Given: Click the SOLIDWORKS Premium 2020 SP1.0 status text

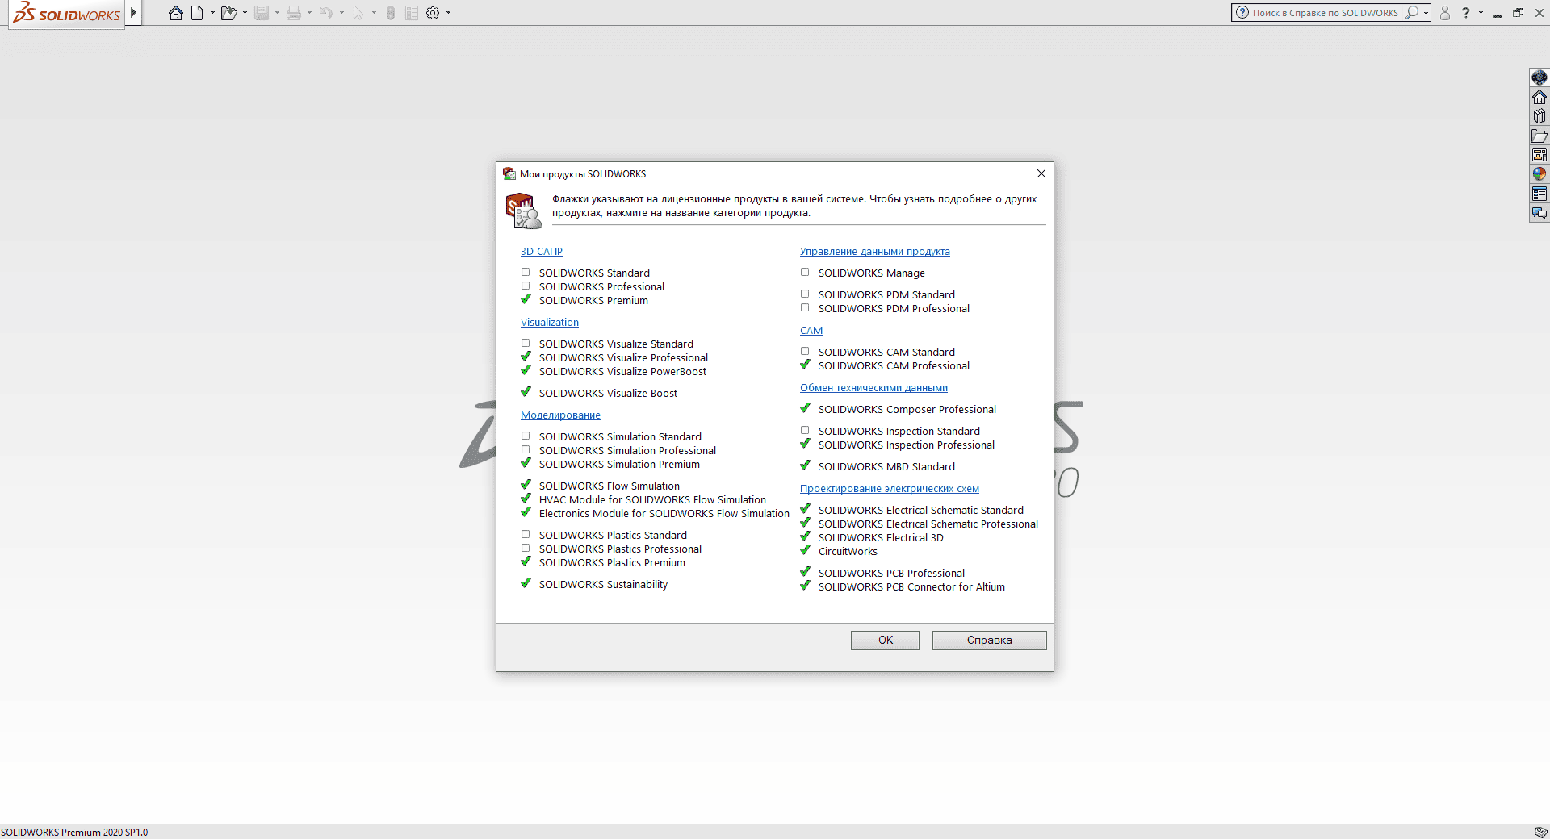Looking at the screenshot, I should (x=74, y=833).
